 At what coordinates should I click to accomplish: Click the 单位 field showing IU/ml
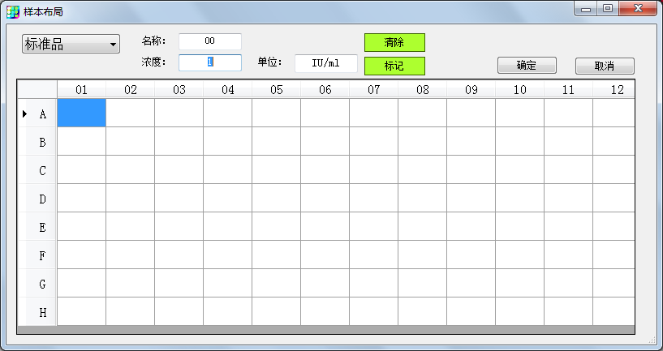click(x=326, y=63)
